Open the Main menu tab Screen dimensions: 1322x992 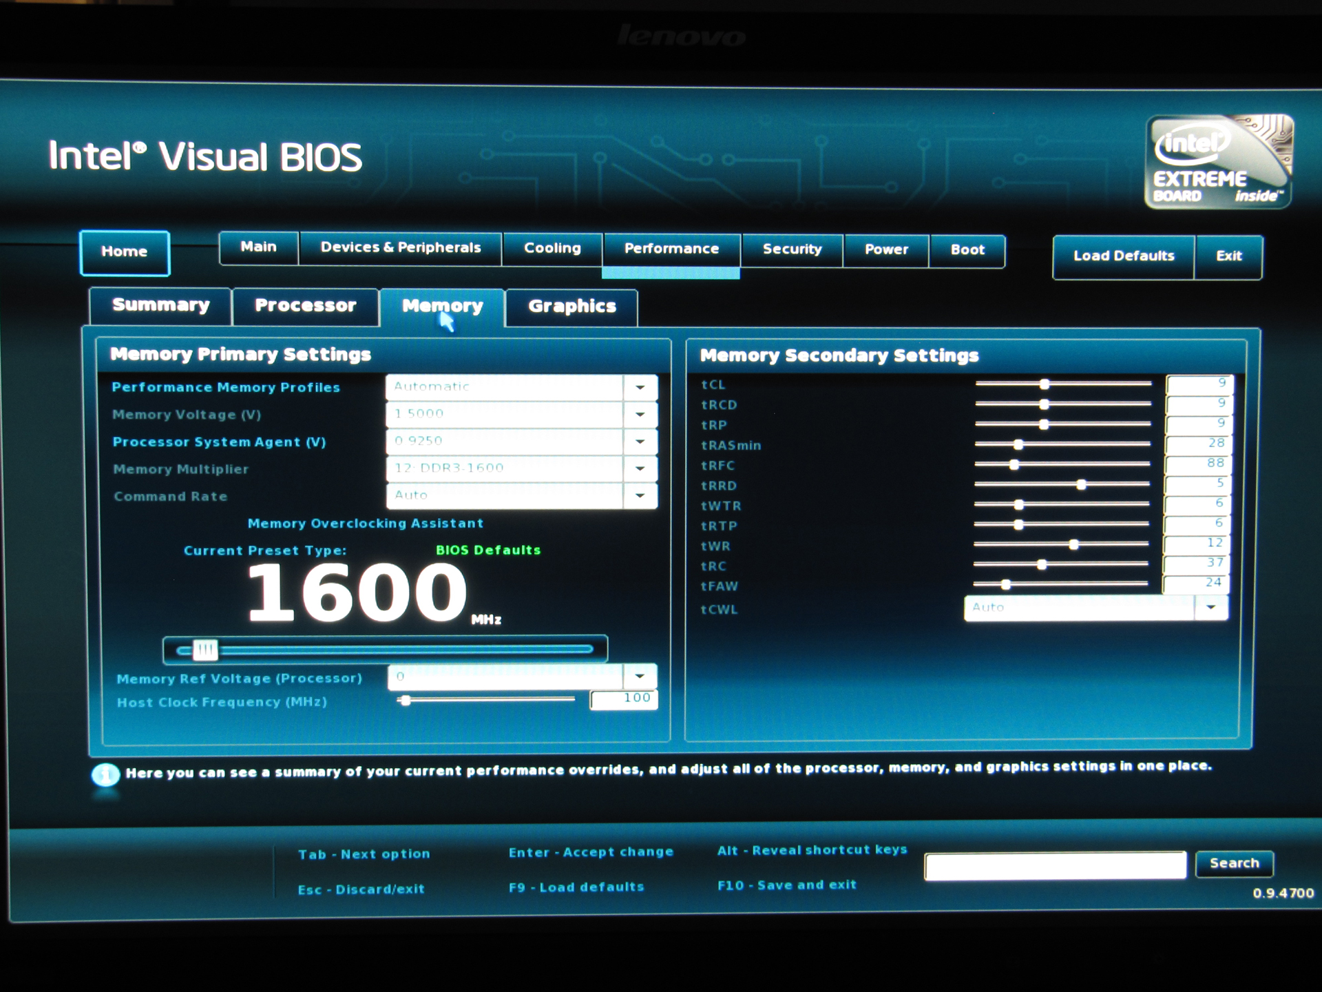pyautogui.click(x=259, y=247)
